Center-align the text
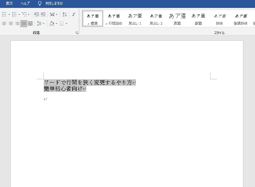Viewport: 255px width, 187px height. pos(11,23)
